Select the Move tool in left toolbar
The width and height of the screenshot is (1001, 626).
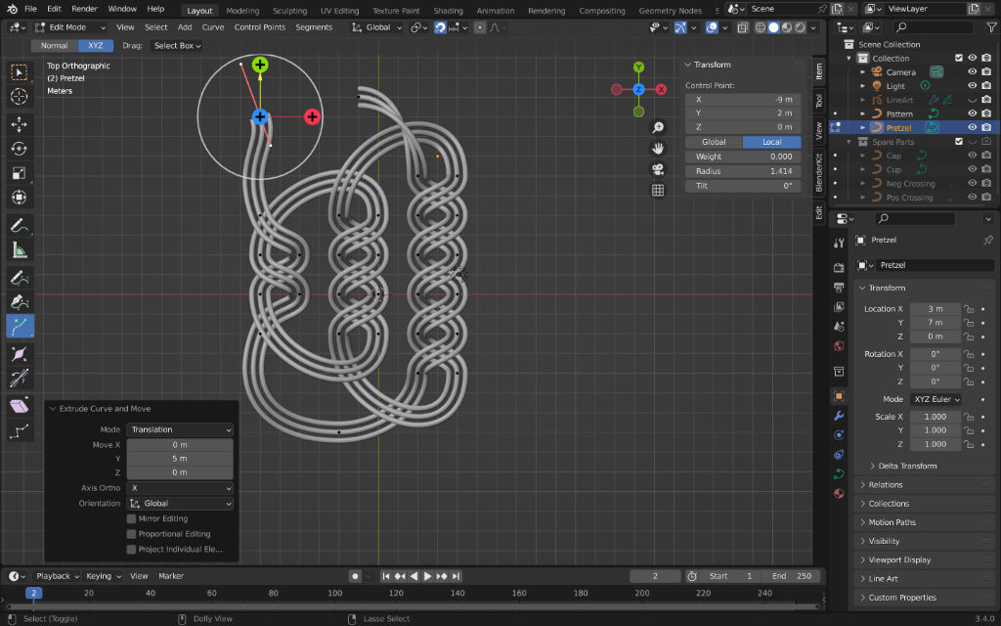coord(19,123)
